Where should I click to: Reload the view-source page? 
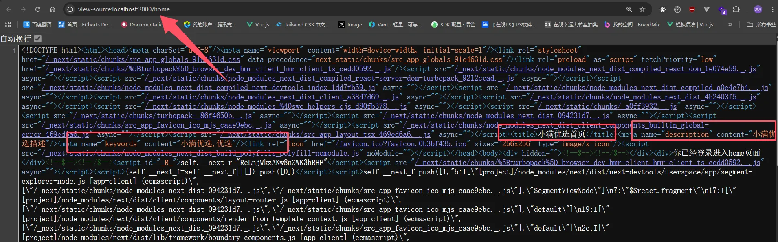coord(38,9)
